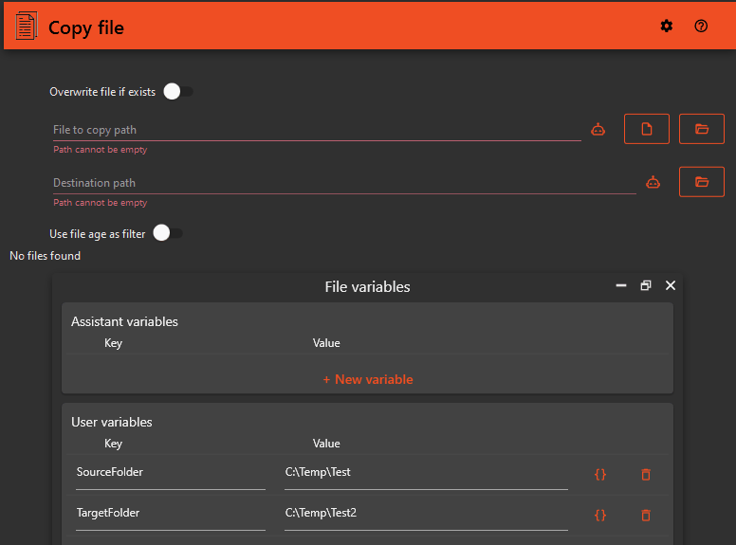The height and width of the screenshot is (545, 736).
Task: Click curly braces icon for TargetFolder variable
Action: pyautogui.click(x=600, y=516)
